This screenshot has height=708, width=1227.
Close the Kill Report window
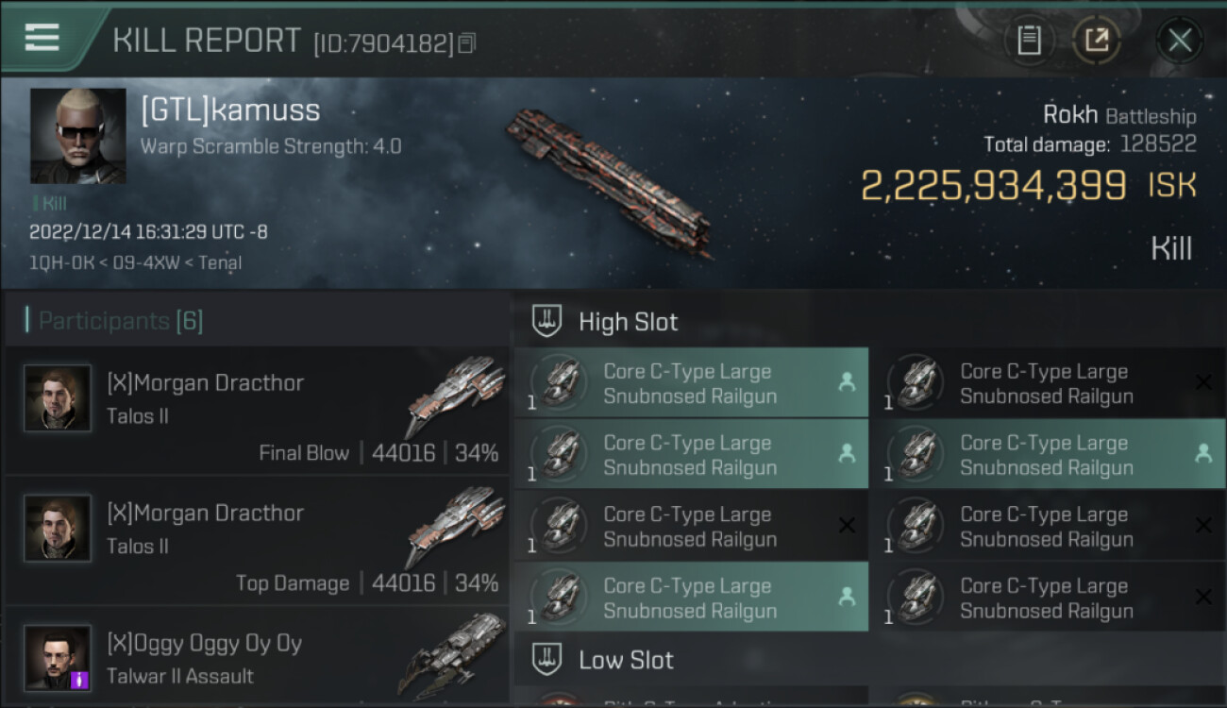(1180, 41)
